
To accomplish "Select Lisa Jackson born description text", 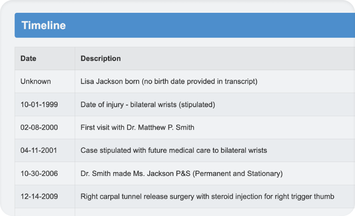I will [169, 81].
